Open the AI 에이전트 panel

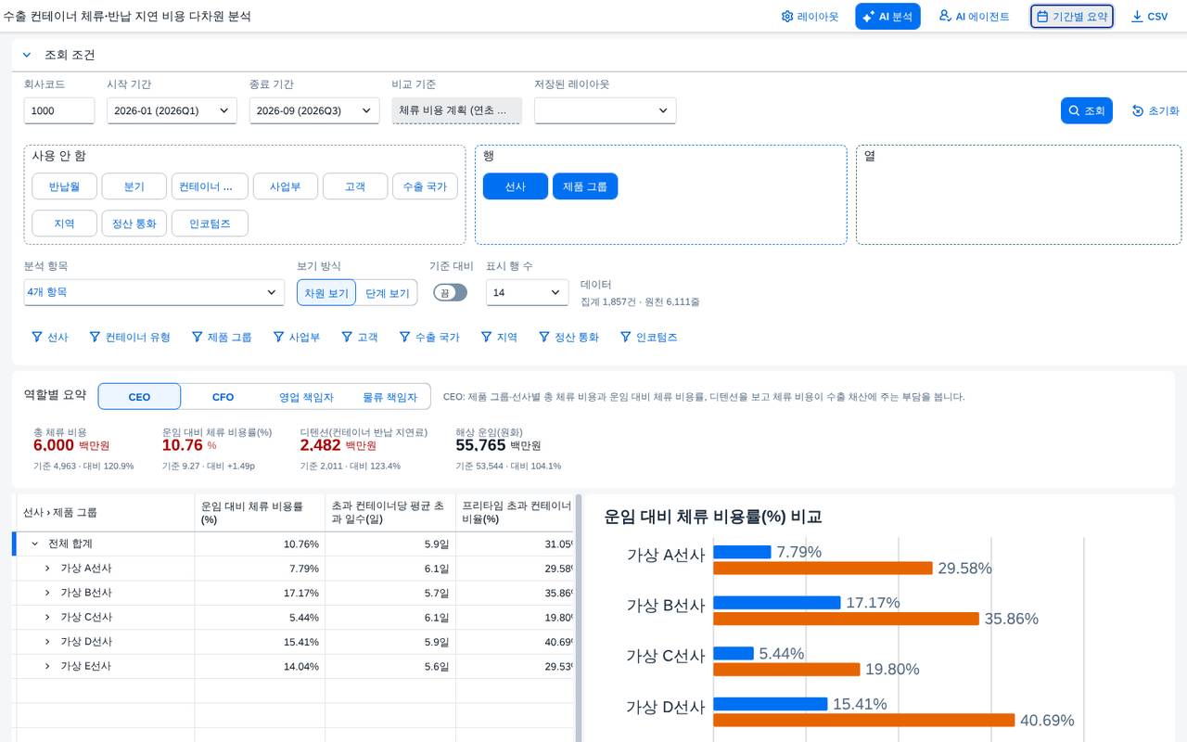click(x=974, y=17)
